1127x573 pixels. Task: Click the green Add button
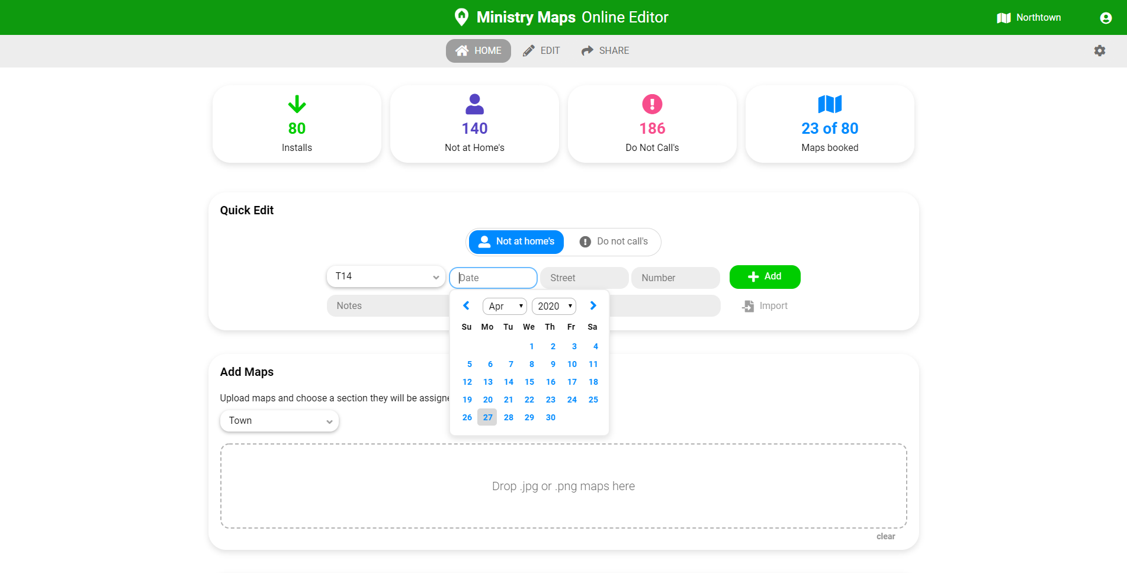pos(765,277)
